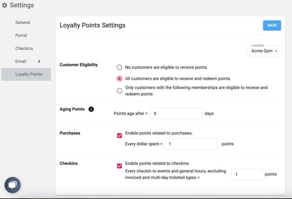Open Email settings in sidebar
Image resolution: width=292 pixels, height=199 pixels.
tap(21, 61)
